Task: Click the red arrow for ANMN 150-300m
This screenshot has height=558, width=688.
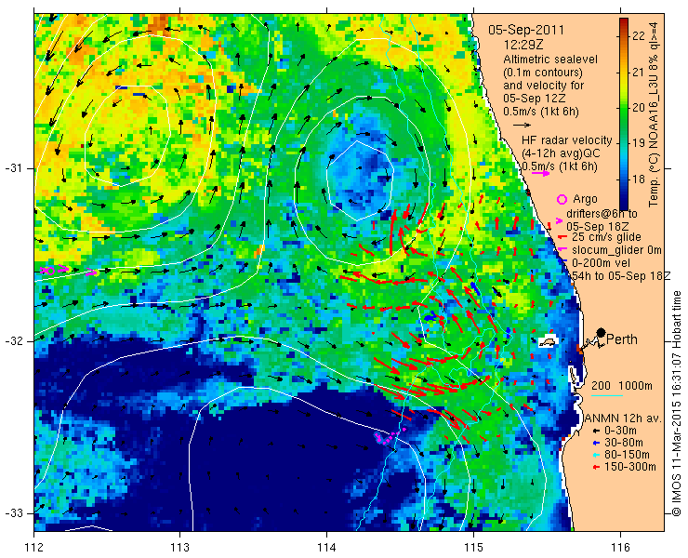Action: (595, 467)
